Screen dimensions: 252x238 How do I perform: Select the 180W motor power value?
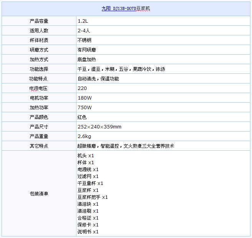[85, 98]
